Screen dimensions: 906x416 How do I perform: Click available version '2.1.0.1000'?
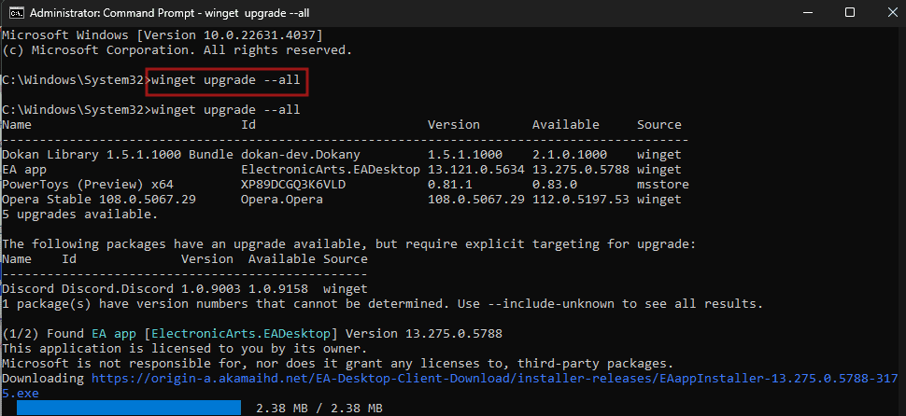point(570,155)
